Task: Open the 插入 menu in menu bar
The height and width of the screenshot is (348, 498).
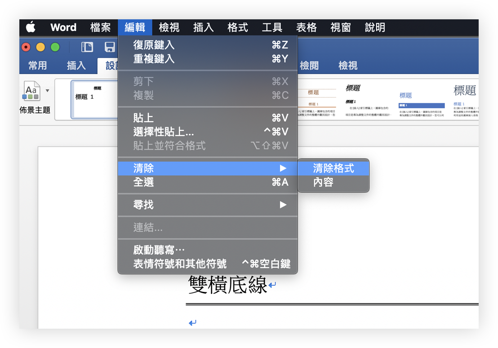Action: (x=204, y=27)
